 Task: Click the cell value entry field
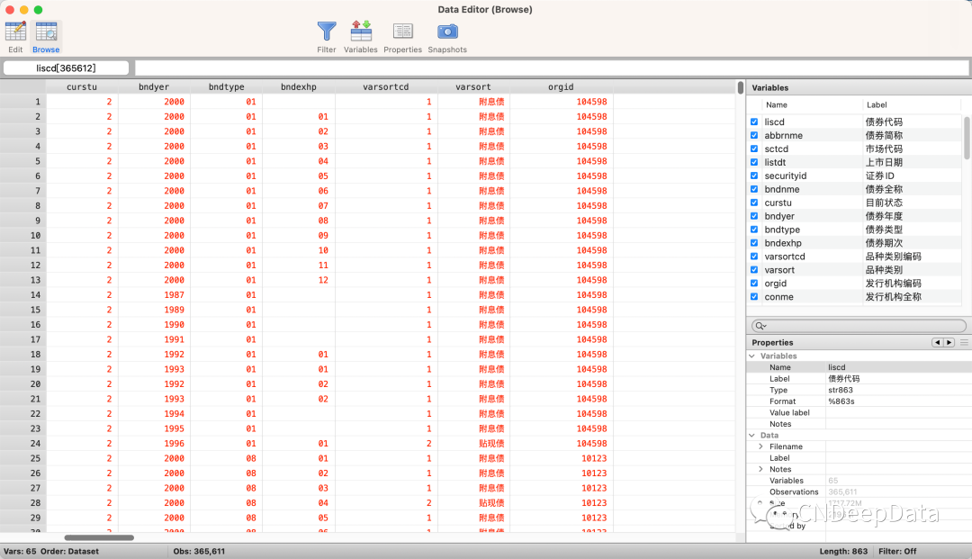[552, 68]
